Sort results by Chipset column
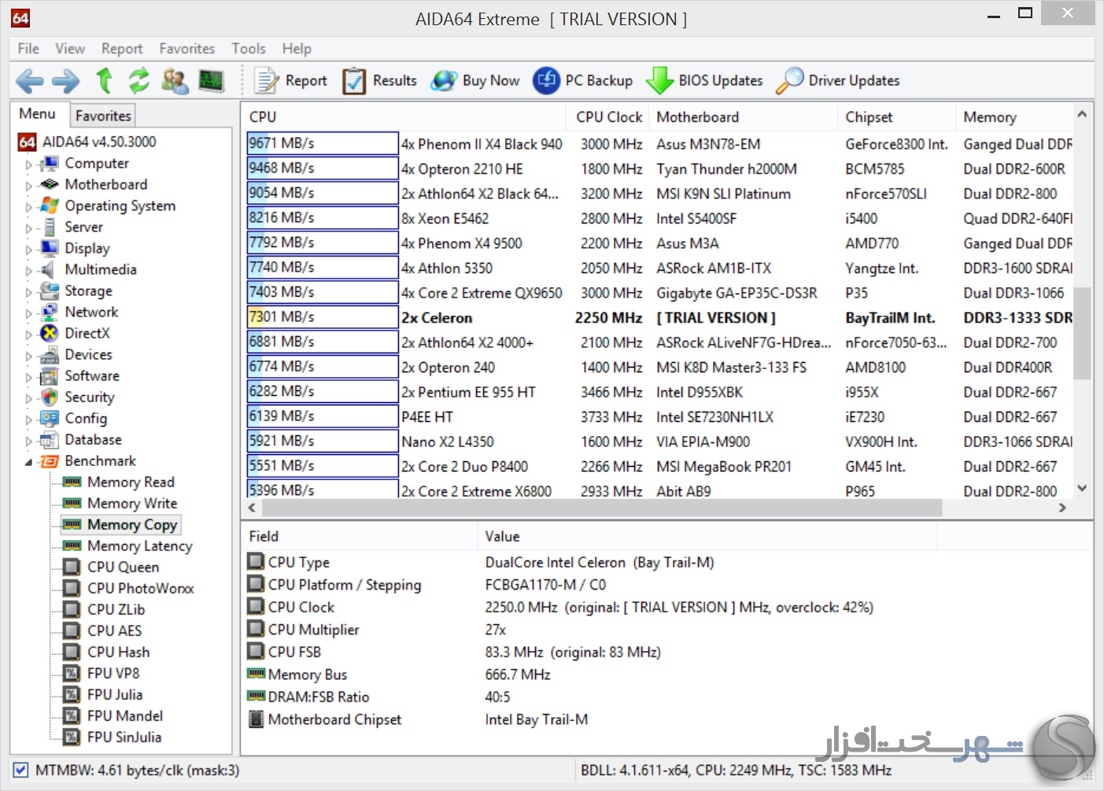 [896, 116]
